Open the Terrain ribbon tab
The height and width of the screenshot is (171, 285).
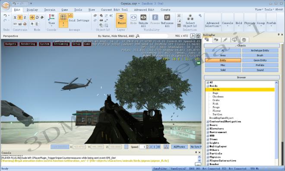pos(50,9)
